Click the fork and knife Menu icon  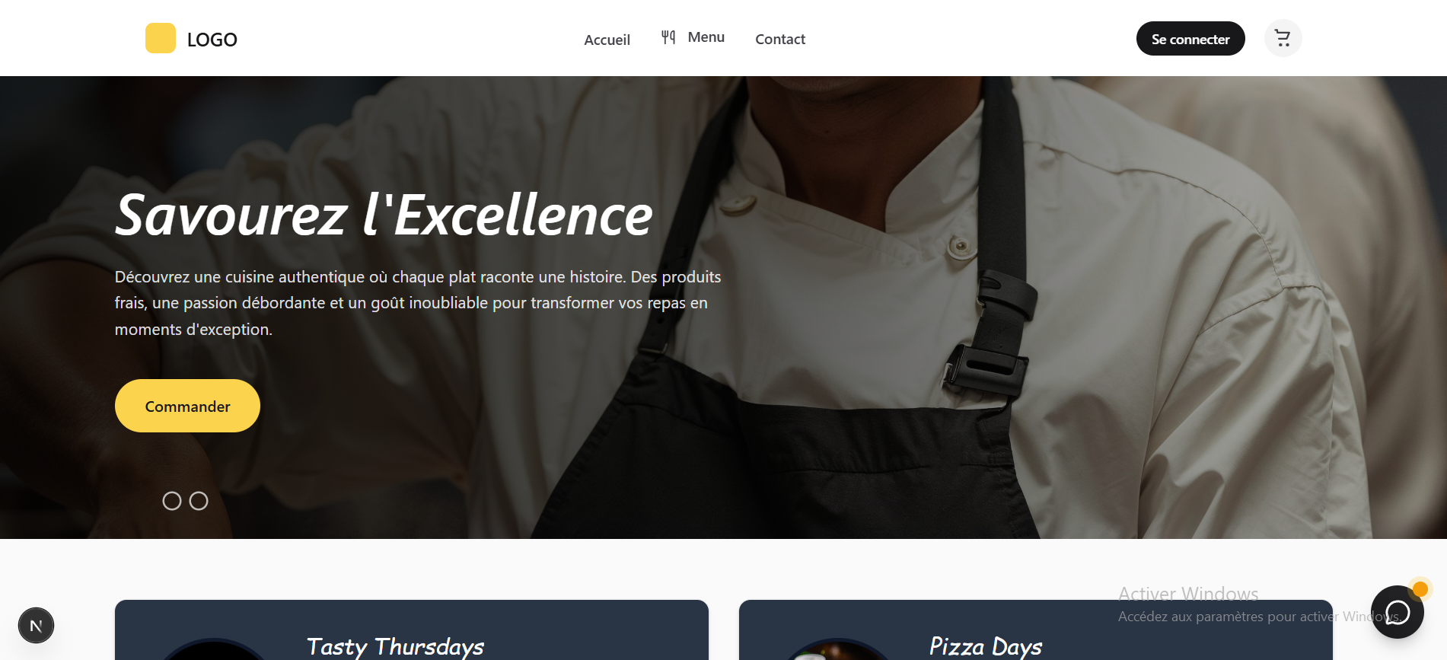click(x=668, y=37)
